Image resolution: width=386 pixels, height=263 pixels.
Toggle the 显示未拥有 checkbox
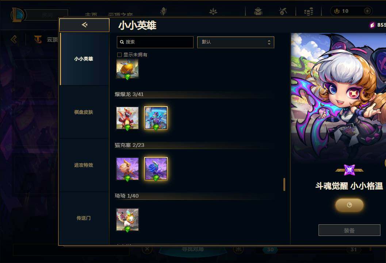pos(119,55)
